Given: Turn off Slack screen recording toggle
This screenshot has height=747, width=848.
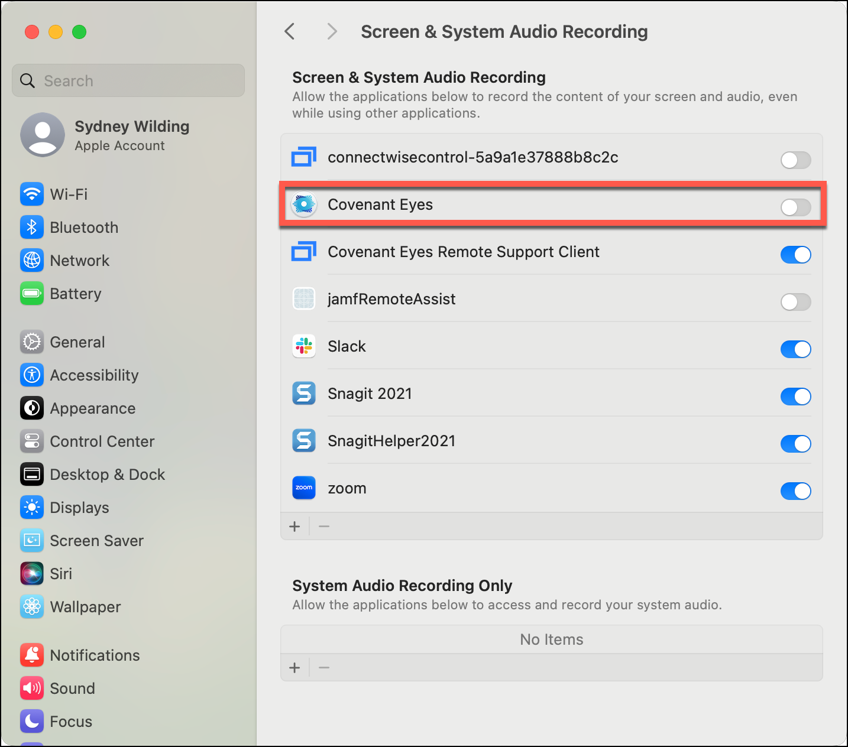Looking at the screenshot, I should pyautogui.click(x=796, y=349).
